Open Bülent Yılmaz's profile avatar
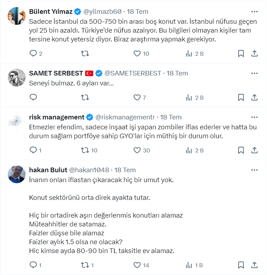Viewport: 267px width, 275px height. [x=17, y=16]
